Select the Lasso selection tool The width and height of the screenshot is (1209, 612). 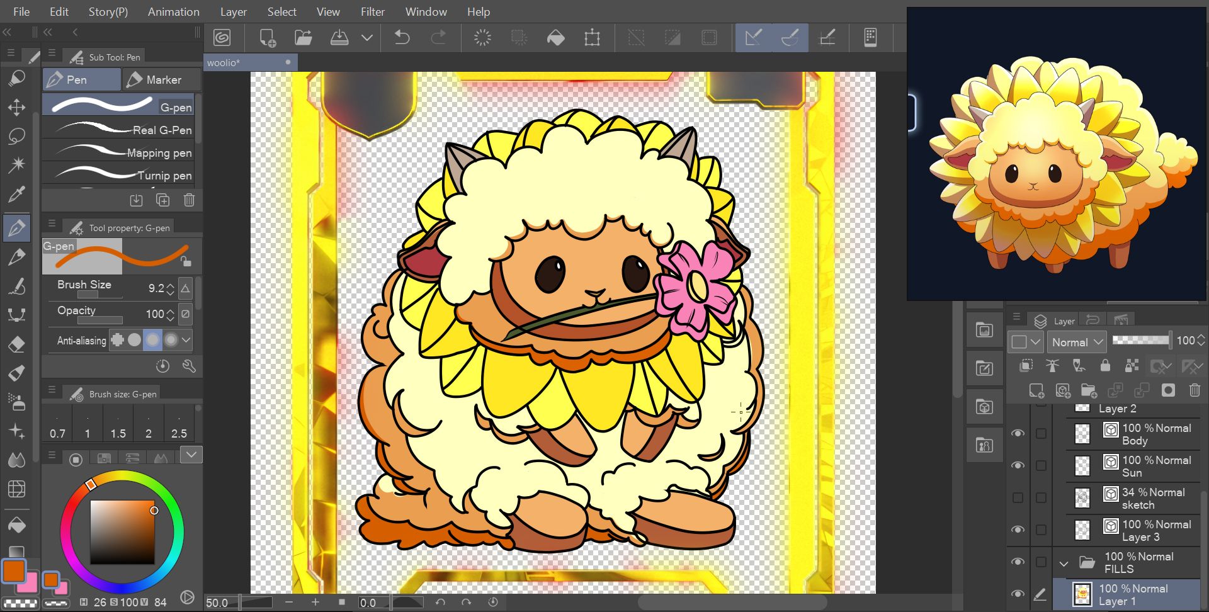click(x=17, y=136)
